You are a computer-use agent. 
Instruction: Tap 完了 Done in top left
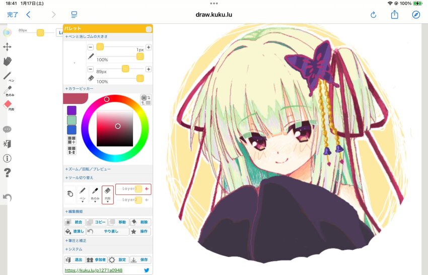(x=13, y=15)
